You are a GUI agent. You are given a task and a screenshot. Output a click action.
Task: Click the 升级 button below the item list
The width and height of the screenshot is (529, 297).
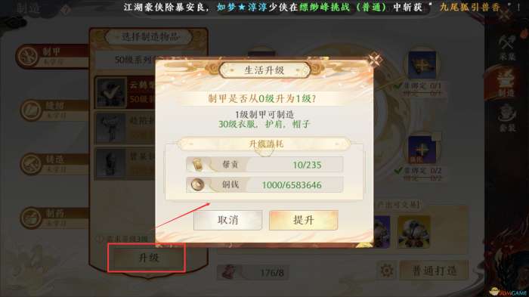click(148, 258)
